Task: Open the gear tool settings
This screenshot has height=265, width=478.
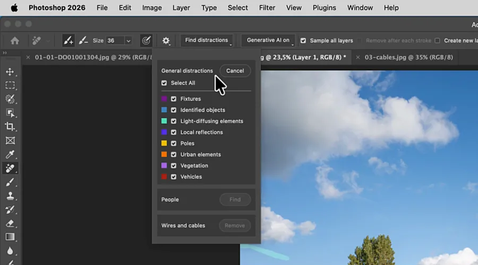Action: [x=166, y=40]
